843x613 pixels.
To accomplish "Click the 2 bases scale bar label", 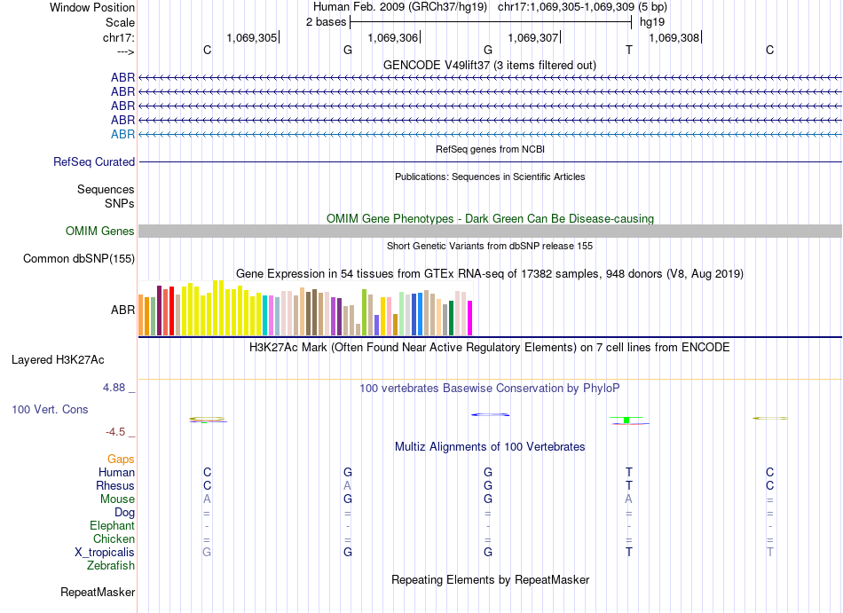I will tap(326, 22).
